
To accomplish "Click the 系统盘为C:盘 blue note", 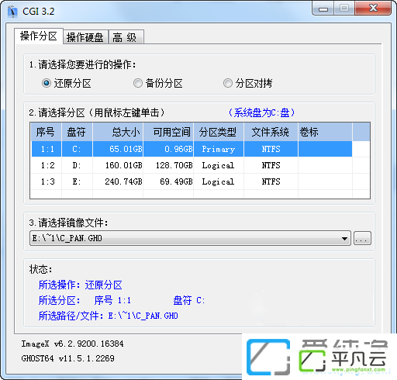I will (x=261, y=112).
